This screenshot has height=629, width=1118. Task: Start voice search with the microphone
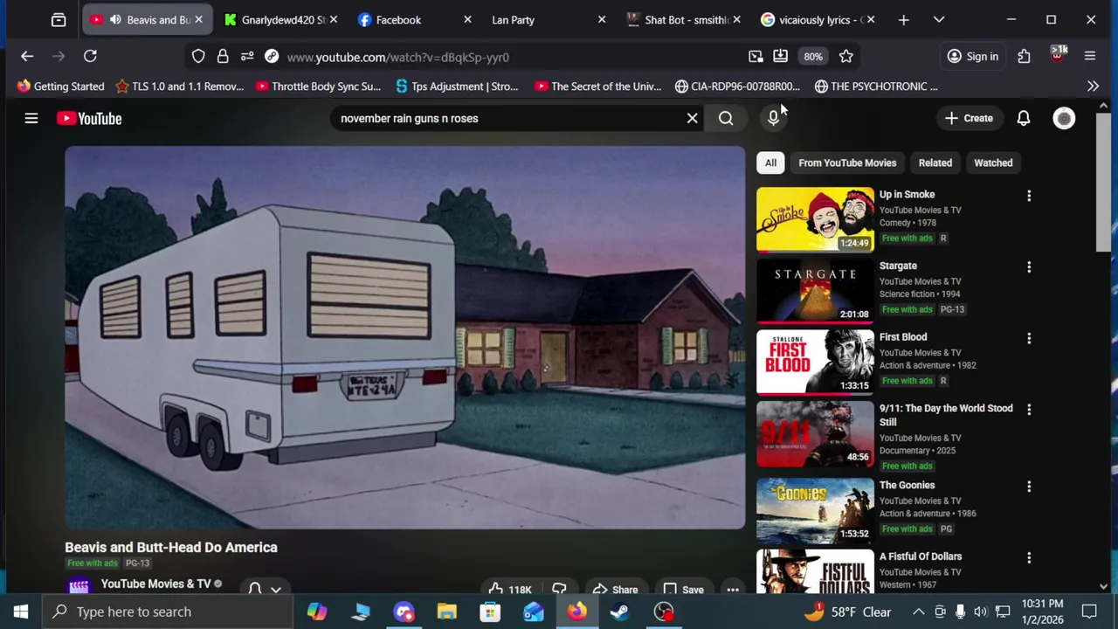click(x=773, y=118)
